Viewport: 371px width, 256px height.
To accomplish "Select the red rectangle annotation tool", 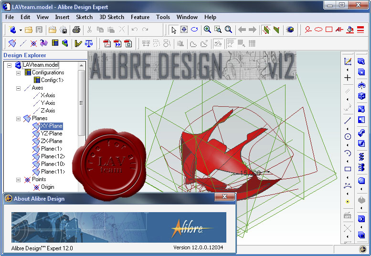I will (x=329, y=30).
